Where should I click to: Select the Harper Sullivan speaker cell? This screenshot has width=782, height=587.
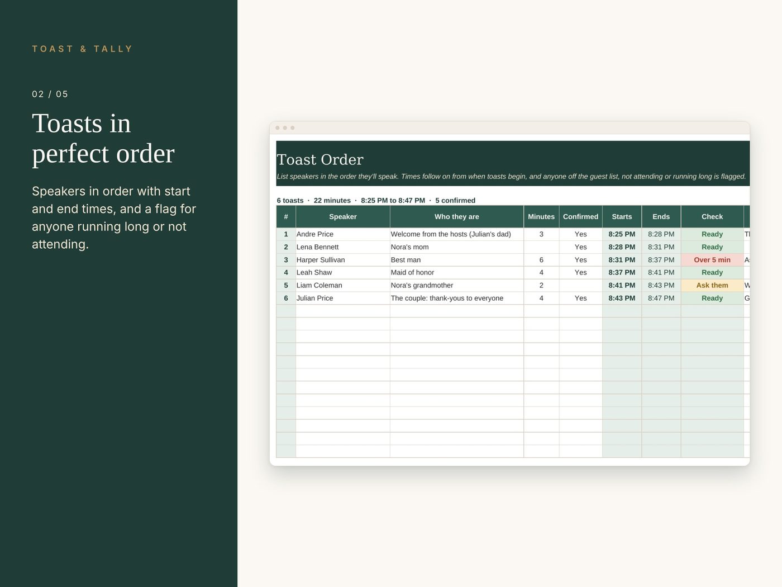(342, 260)
